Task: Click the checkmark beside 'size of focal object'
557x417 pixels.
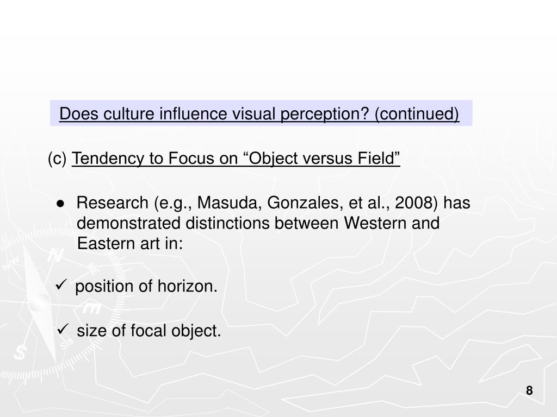Action: point(63,330)
